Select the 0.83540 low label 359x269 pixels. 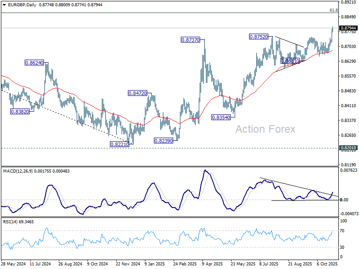pos(221,117)
